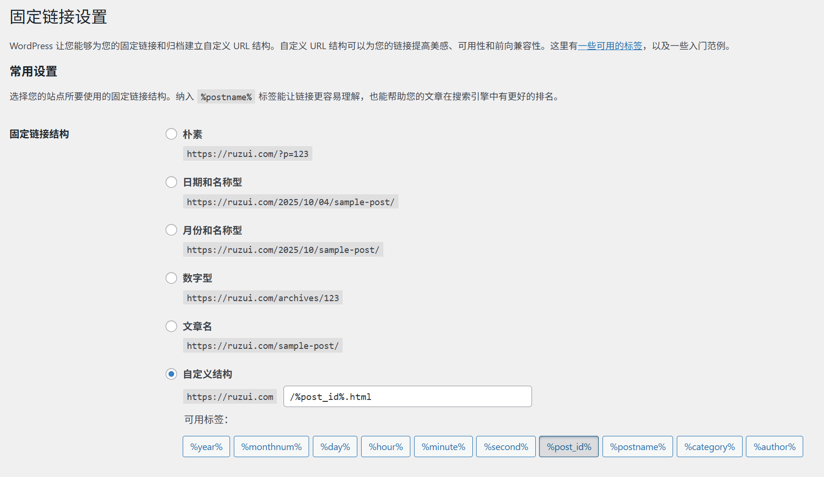Insert the %minute% tag
The image size is (824, 477).
443,447
